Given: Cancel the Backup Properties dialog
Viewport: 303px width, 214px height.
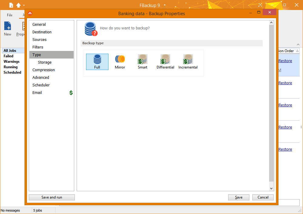Looking at the screenshot, I should coord(263,197).
